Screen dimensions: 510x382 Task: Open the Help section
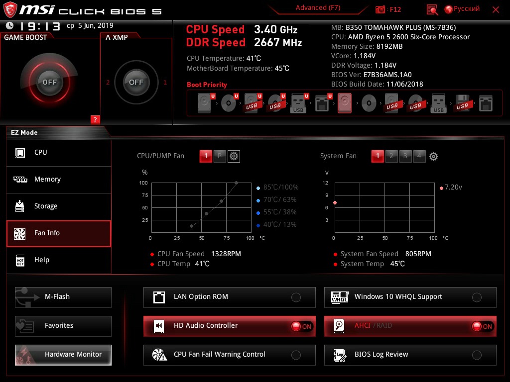(59, 260)
